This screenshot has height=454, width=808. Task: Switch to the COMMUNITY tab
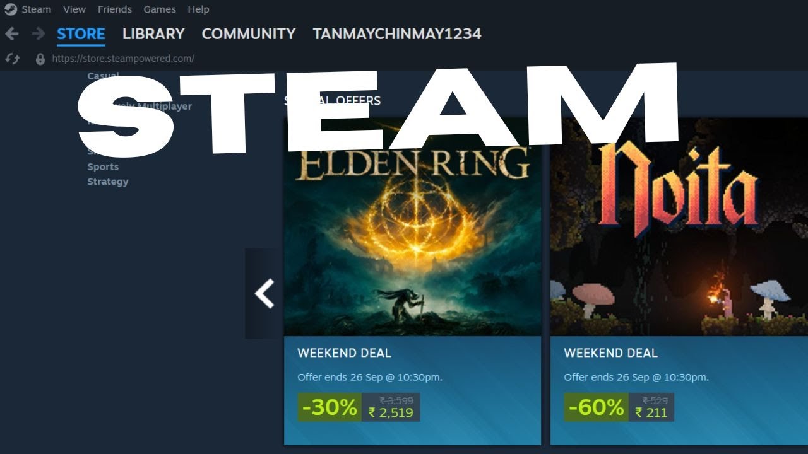click(249, 34)
